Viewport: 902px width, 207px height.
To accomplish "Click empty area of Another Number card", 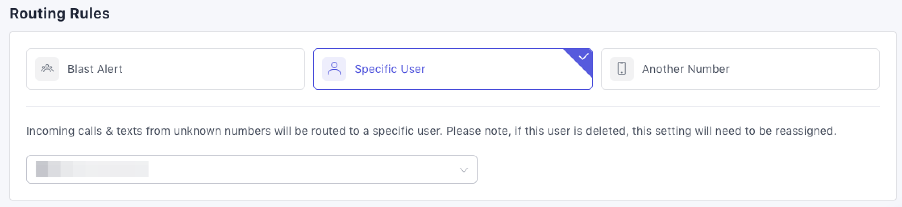I will [x=806, y=69].
